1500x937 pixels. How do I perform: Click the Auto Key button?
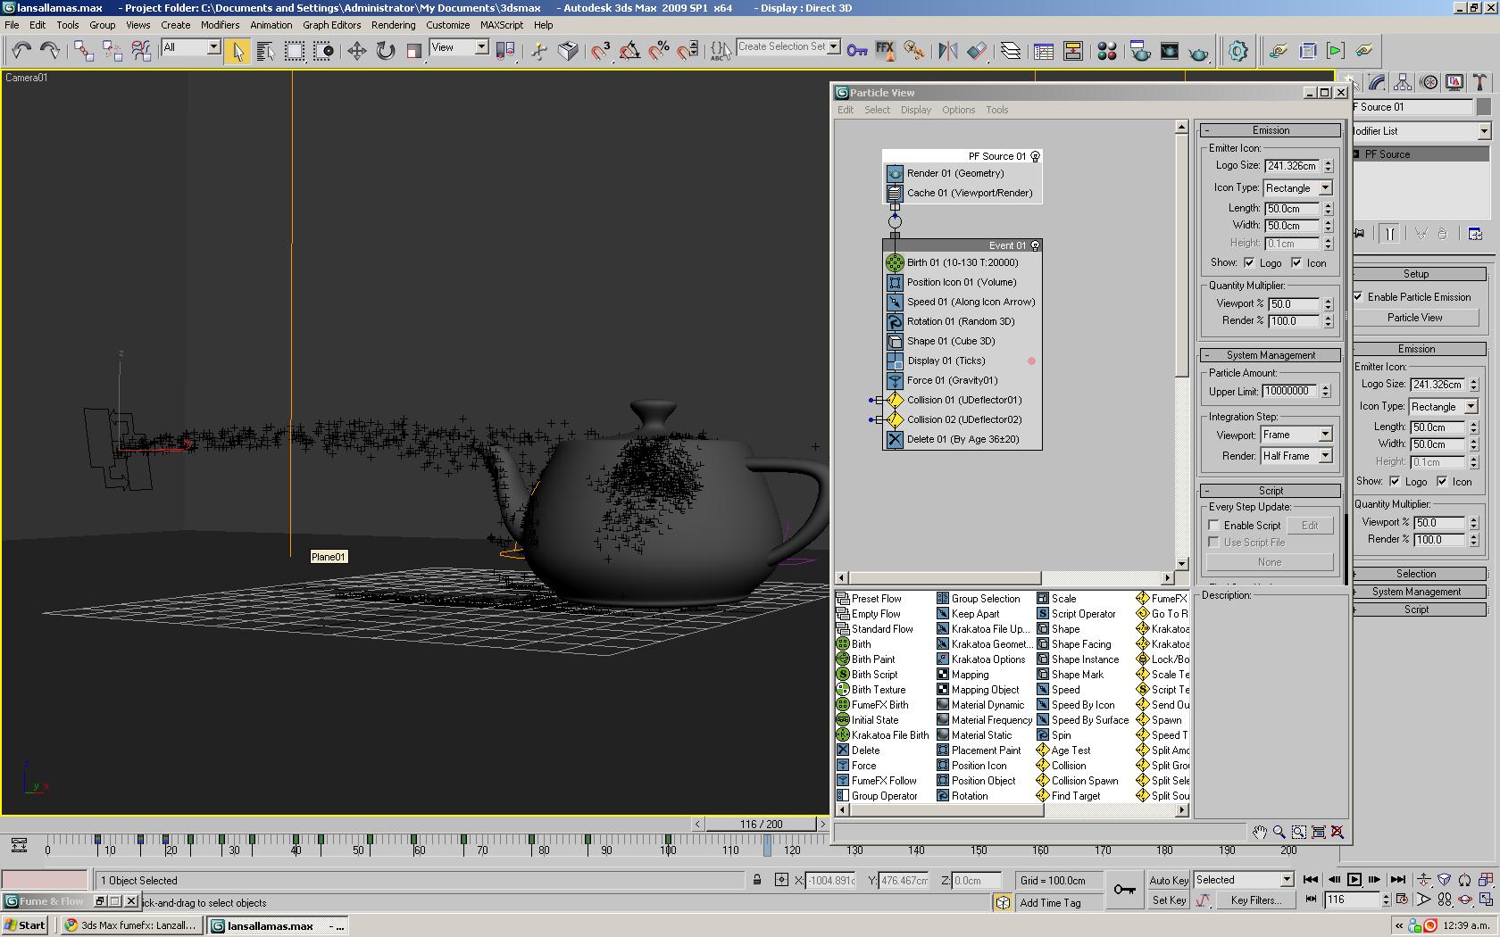(x=1168, y=880)
